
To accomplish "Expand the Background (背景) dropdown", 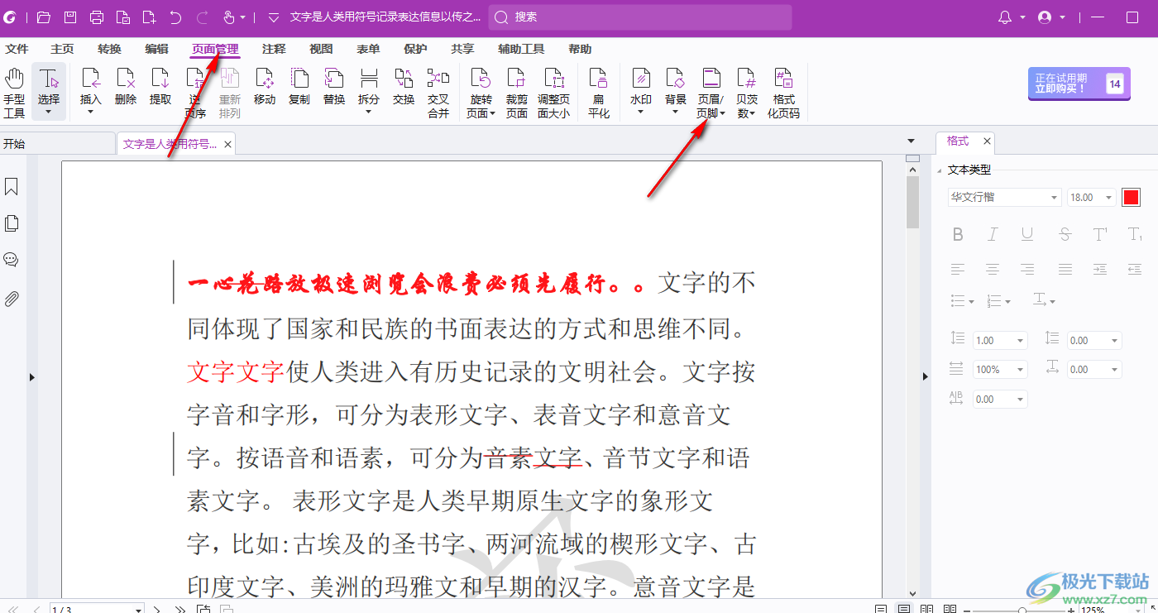I will [676, 112].
